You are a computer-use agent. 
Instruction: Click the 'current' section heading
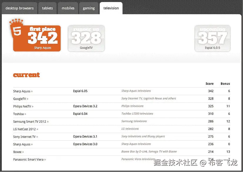coord(26,75)
